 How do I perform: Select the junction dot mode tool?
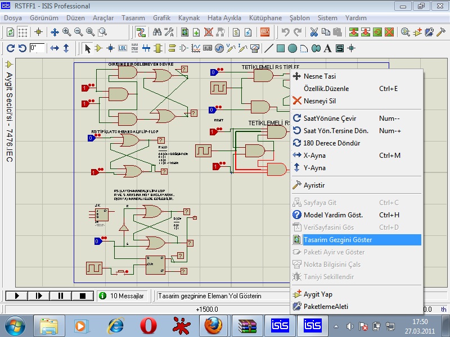[110, 48]
